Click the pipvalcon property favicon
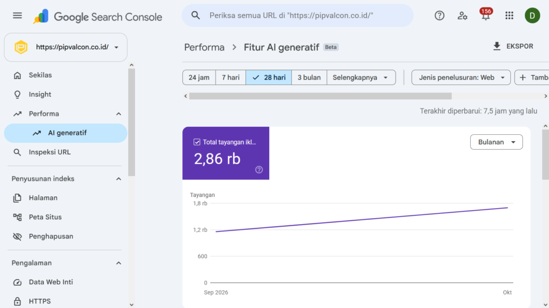Image resolution: width=549 pixels, height=308 pixels. point(21,47)
